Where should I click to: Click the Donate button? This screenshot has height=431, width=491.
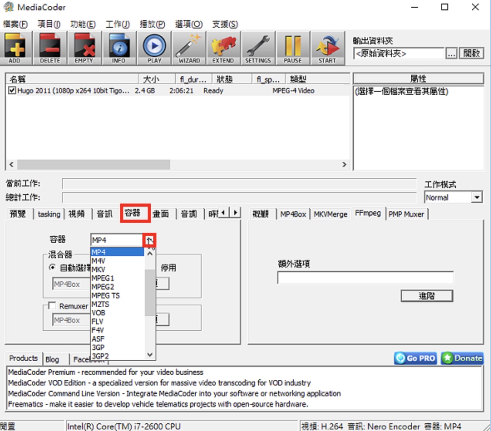(462, 358)
